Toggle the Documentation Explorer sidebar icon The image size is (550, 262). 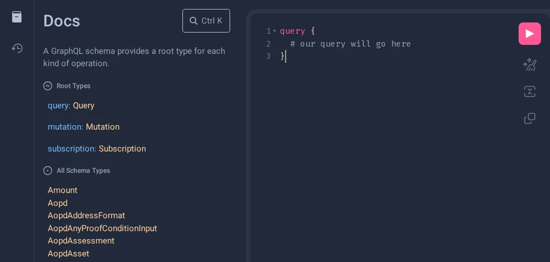[17, 17]
